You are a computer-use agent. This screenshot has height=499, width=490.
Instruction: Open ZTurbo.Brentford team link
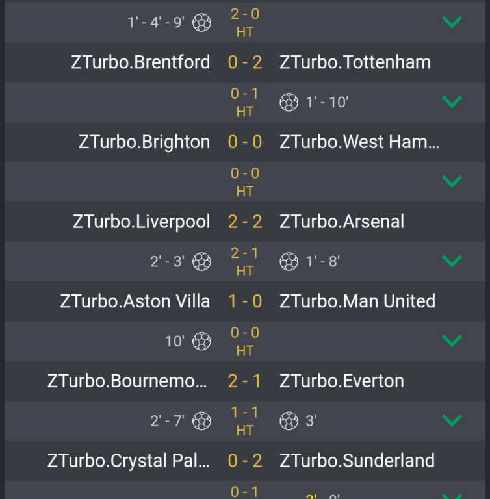(x=140, y=62)
